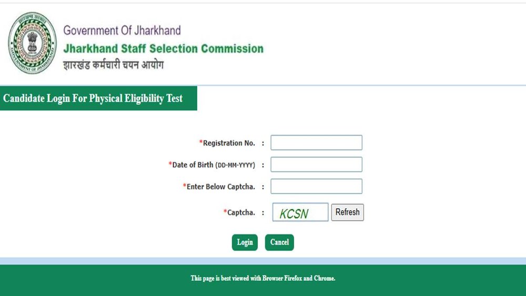526x296 pixels.
Task: Click the red asterisk beside Captcha label
Action: (226, 211)
